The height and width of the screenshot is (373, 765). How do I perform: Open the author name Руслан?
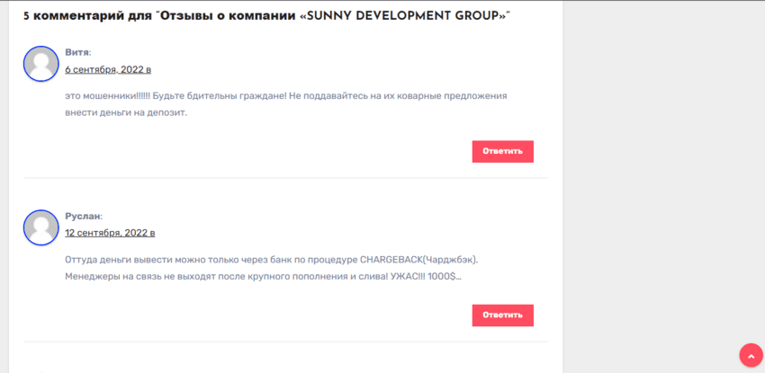coord(82,216)
